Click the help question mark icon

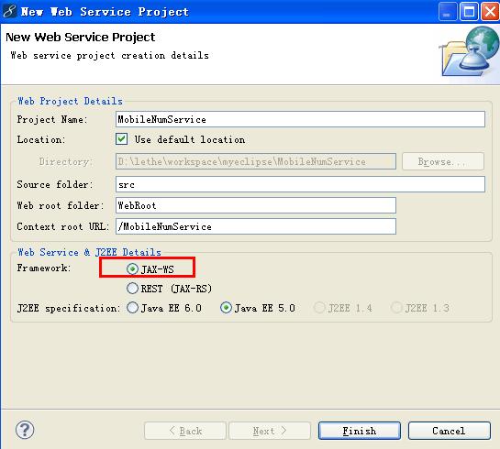[x=25, y=430]
